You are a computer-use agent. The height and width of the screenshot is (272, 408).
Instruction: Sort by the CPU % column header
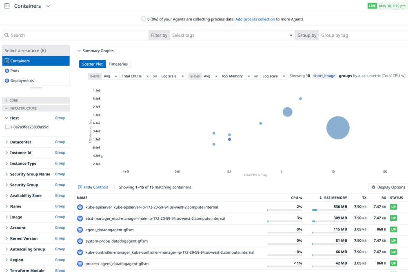click(x=296, y=198)
